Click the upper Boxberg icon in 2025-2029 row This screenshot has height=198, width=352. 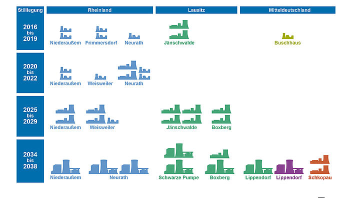coord(221,109)
